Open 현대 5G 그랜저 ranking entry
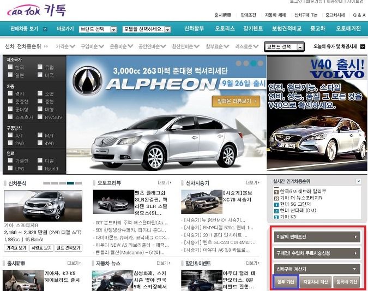This screenshot has width=368, height=291. click(x=295, y=204)
